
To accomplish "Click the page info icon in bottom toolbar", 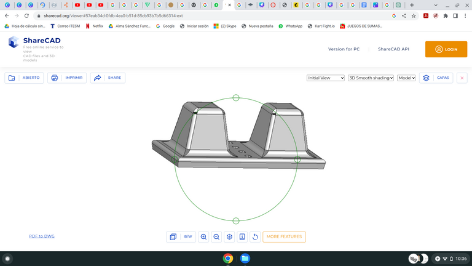I will [242, 236].
